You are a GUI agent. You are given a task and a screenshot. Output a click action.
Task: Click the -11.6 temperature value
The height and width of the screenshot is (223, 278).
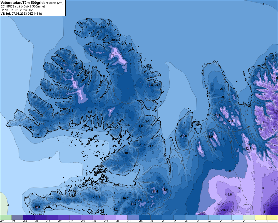(x=164, y=189)
